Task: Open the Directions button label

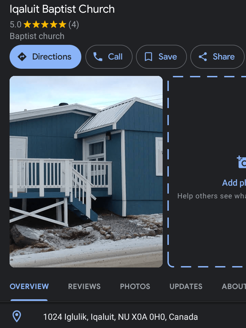Action: pos(52,57)
